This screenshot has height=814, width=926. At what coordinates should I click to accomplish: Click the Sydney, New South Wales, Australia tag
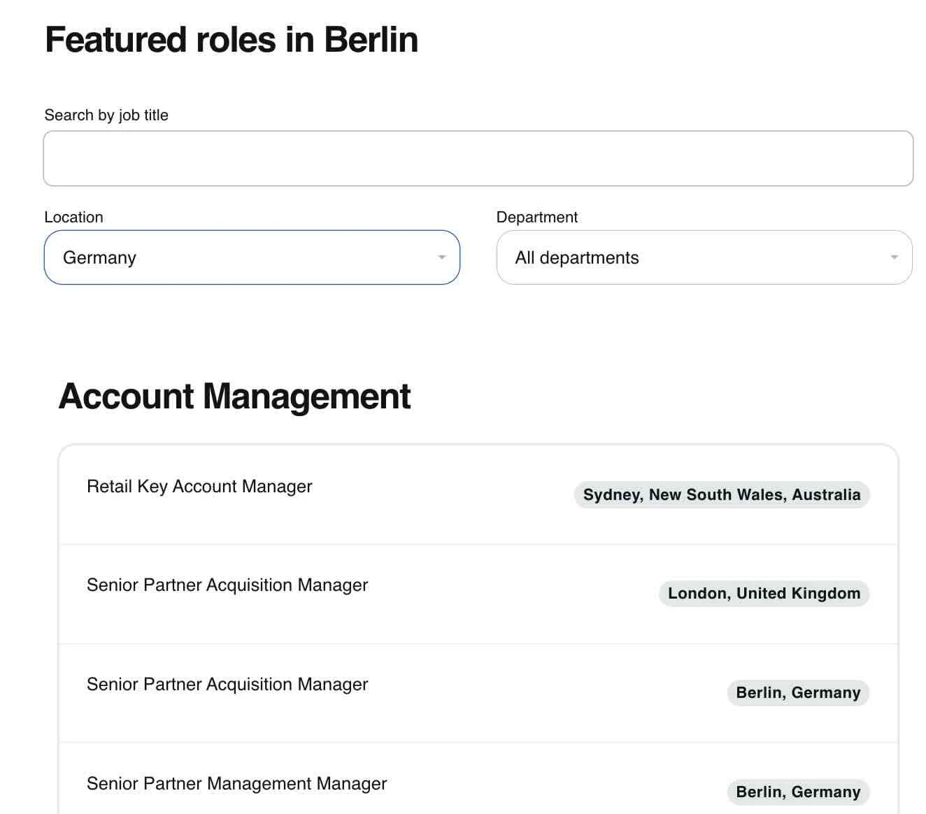pyautogui.click(x=722, y=494)
